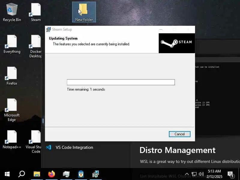Screen dimensions: 240x180
Task: Select the Recycle Bin desktop icon
Action: point(12,13)
